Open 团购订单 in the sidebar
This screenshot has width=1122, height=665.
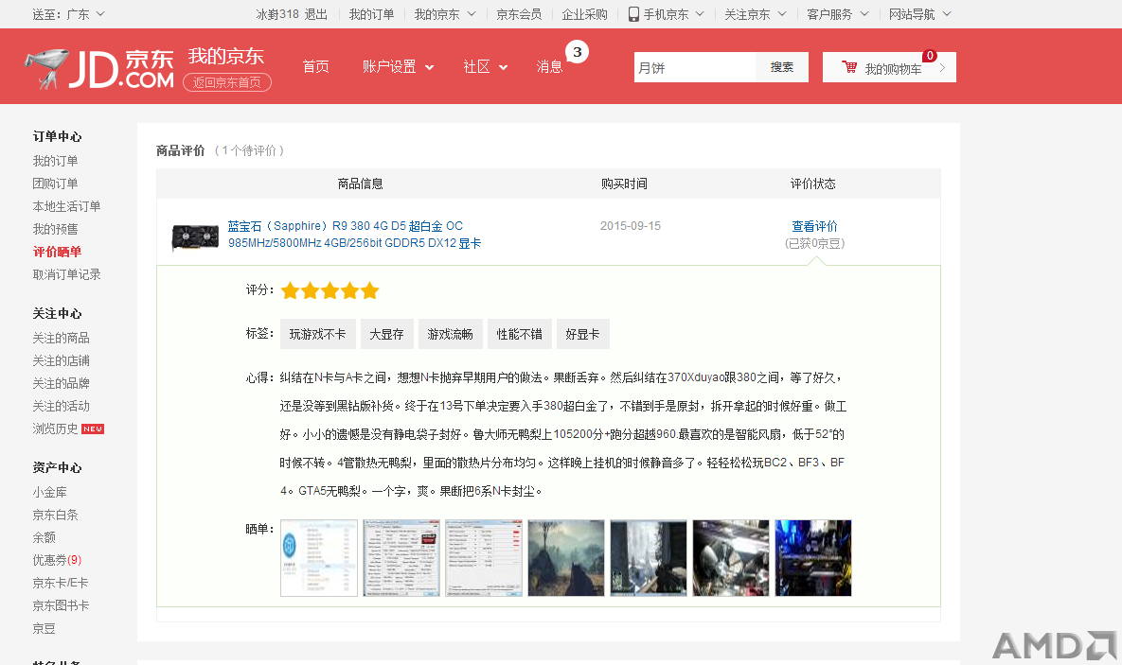(x=55, y=184)
